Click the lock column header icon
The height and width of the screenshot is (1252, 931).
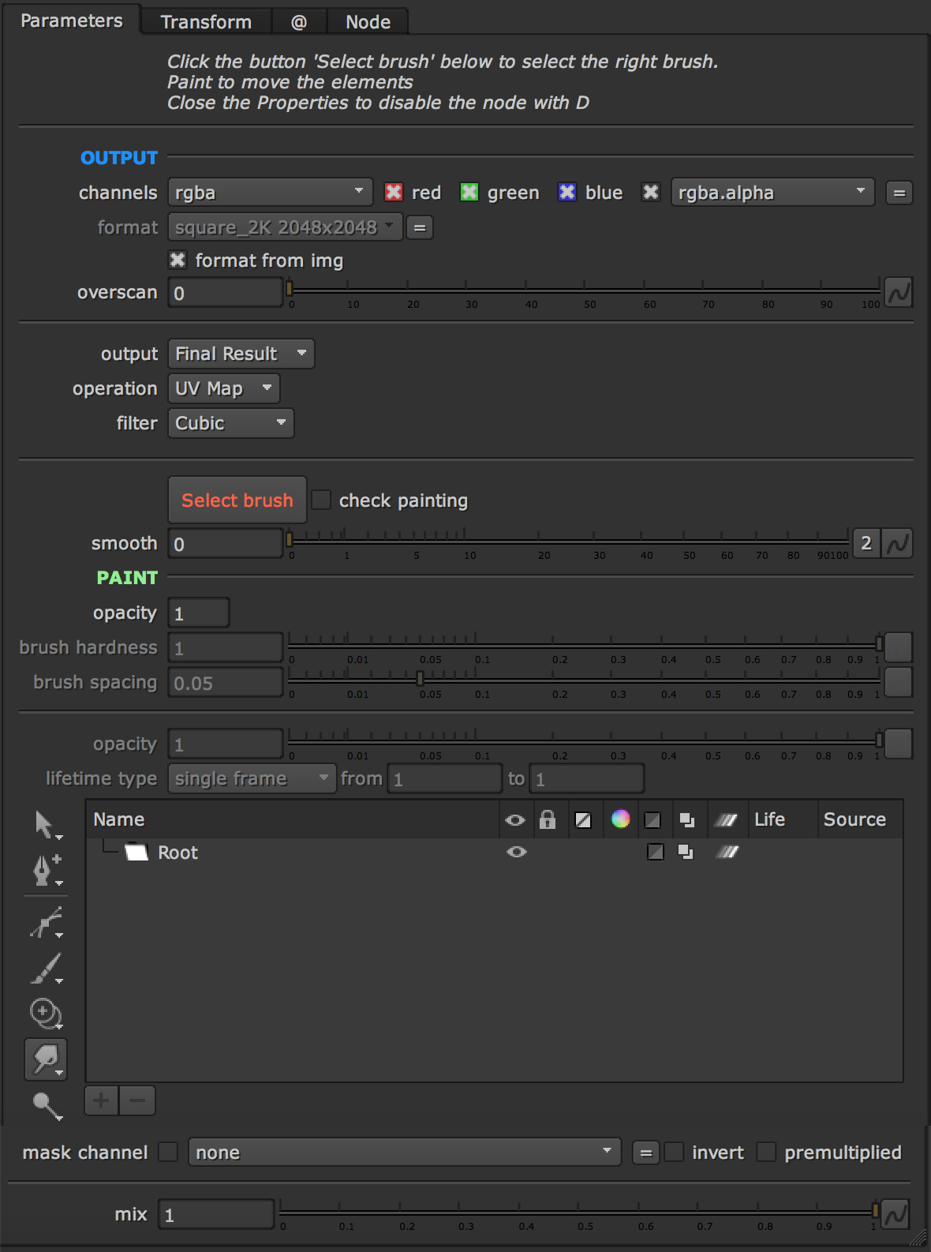tap(548, 819)
